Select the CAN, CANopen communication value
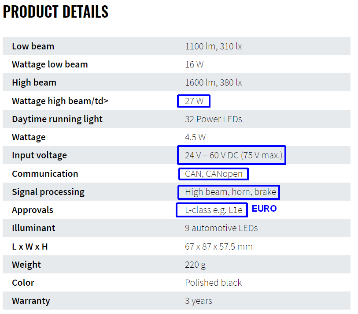The height and width of the screenshot is (314, 358). pyautogui.click(x=214, y=174)
